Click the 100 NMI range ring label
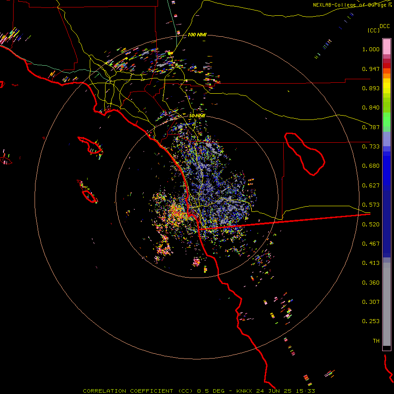The width and height of the screenshot is (394, 394). (x=197, y=35)
